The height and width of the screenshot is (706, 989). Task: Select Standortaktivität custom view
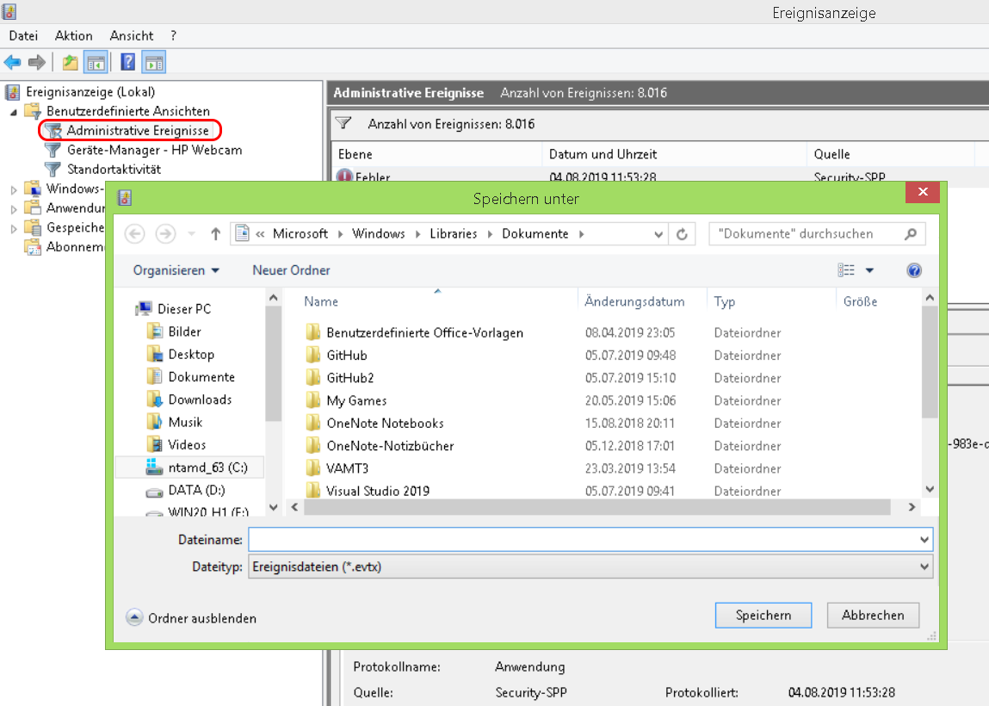click(114, 169)
